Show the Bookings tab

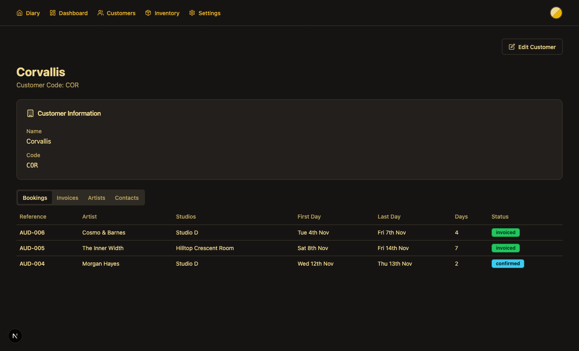35,198
